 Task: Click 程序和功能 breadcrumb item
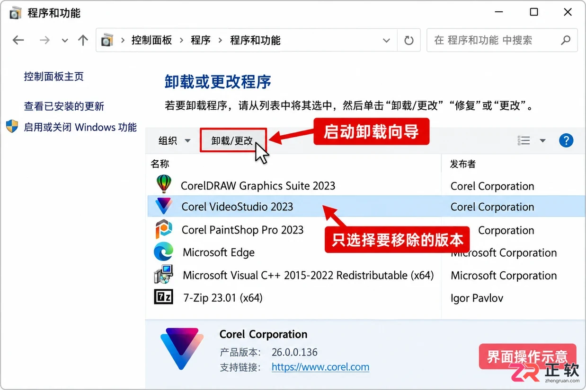pos(255,41)
